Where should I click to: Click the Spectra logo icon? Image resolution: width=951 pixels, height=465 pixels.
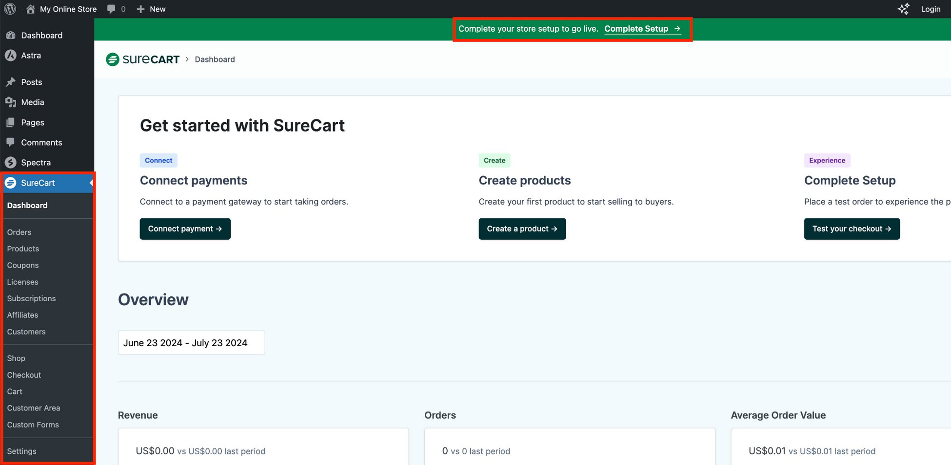click(x=11, y=162)
